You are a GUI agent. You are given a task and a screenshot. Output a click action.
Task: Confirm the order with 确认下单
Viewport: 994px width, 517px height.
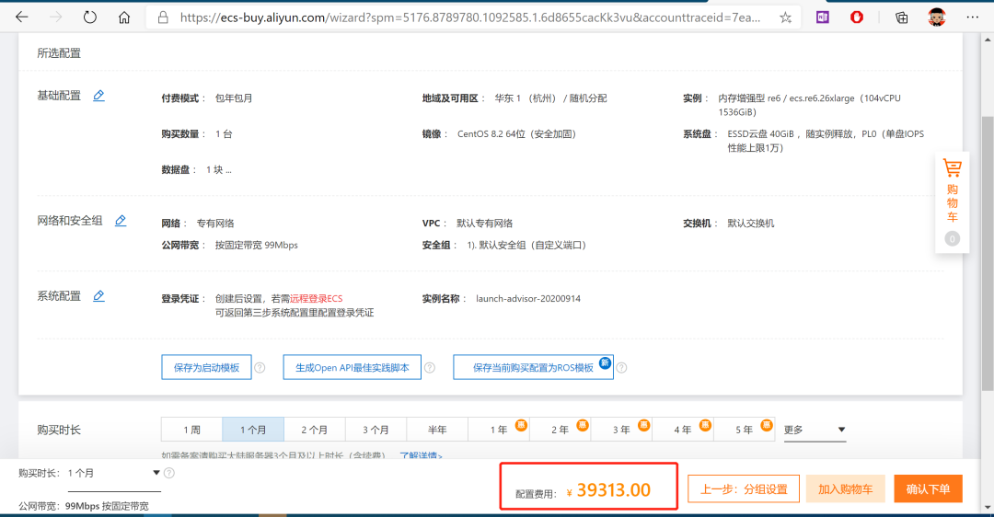(x=928, y=489)
